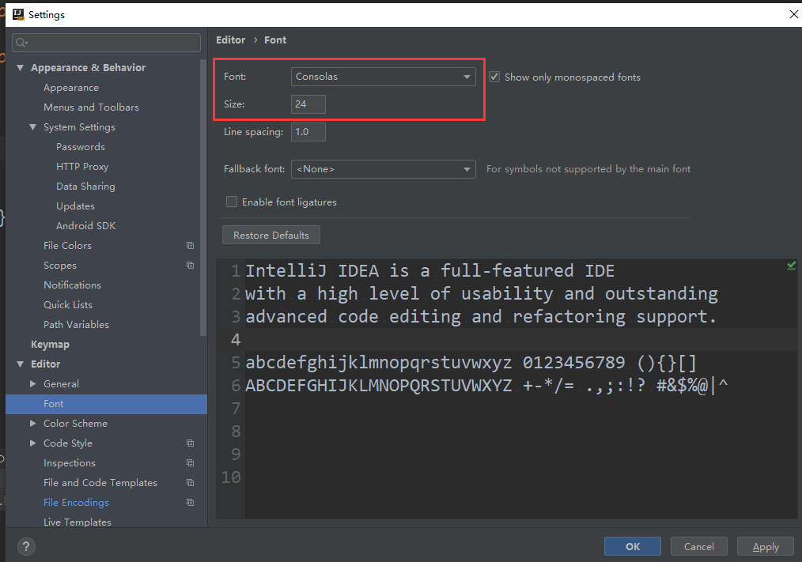Uncheck Show only monospaced fonts
This screenshot has width=802, height=562.
pyautogui.click(x=494, y=77)
